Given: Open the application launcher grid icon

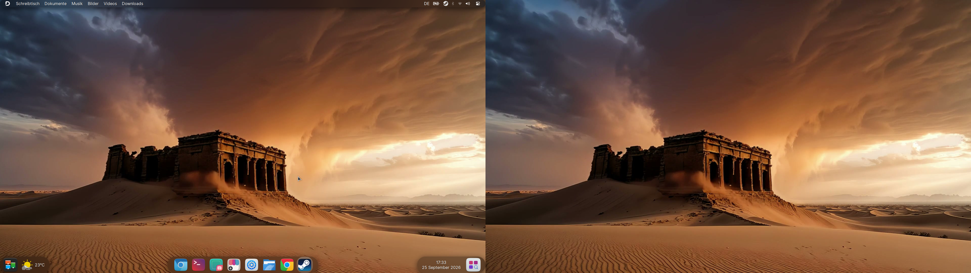Looking at the screenshot, I should coord(473,265).
